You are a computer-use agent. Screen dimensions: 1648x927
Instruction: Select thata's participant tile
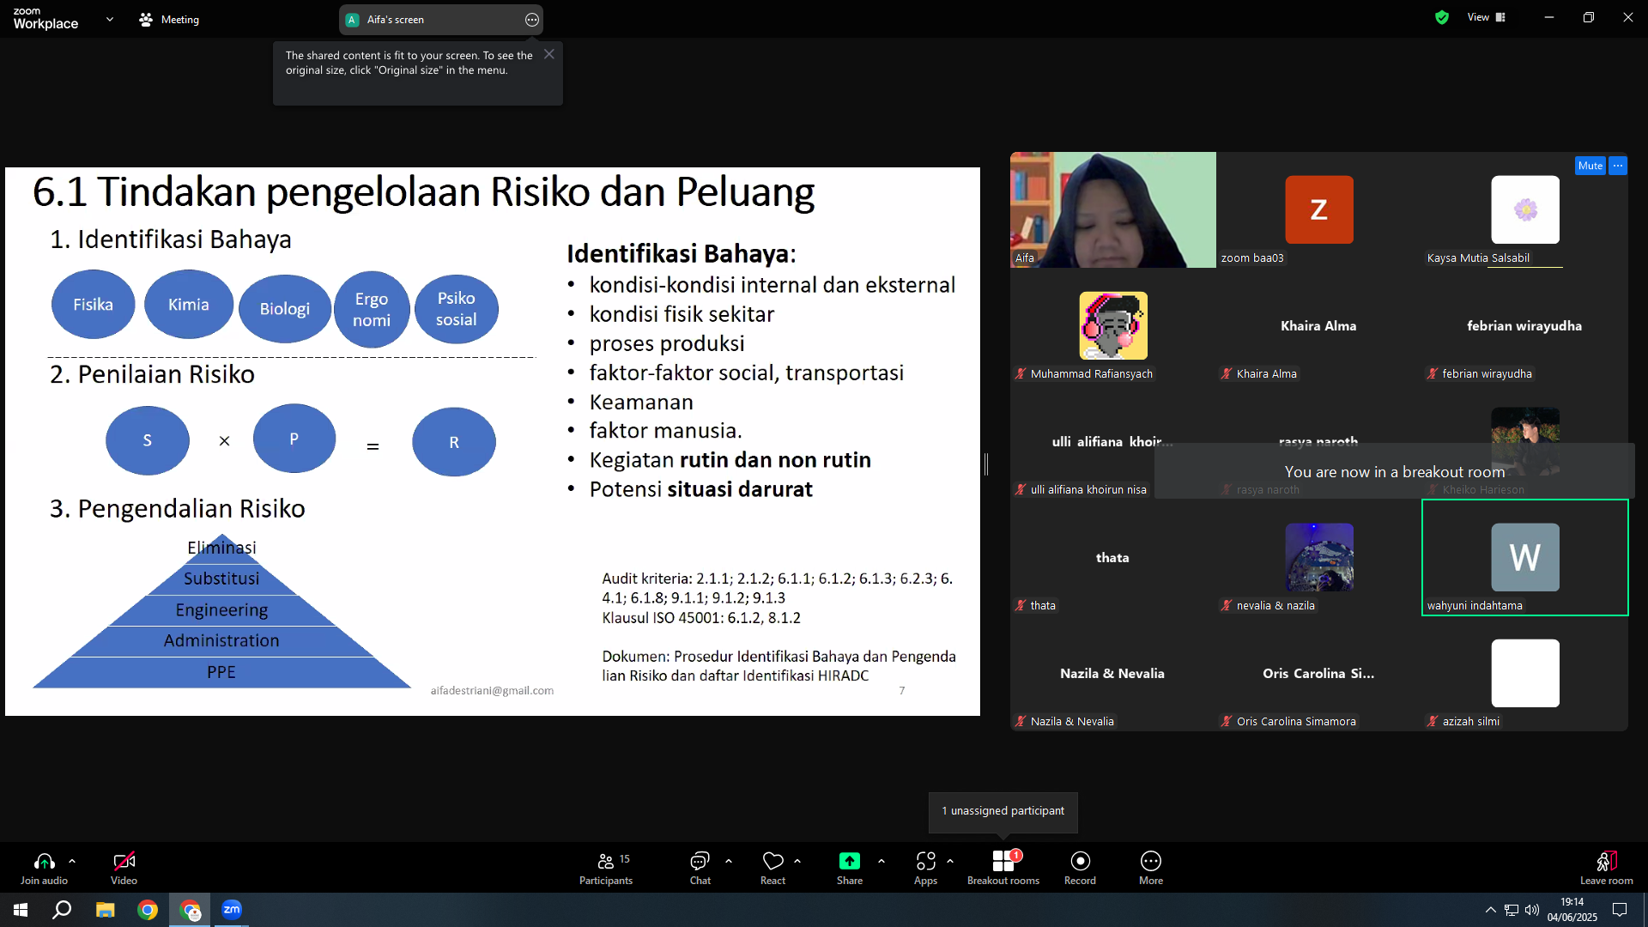coord(1113,558)
